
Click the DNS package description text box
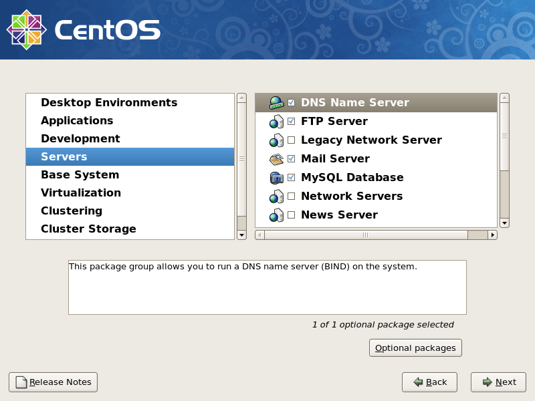[x=267, y=287]
